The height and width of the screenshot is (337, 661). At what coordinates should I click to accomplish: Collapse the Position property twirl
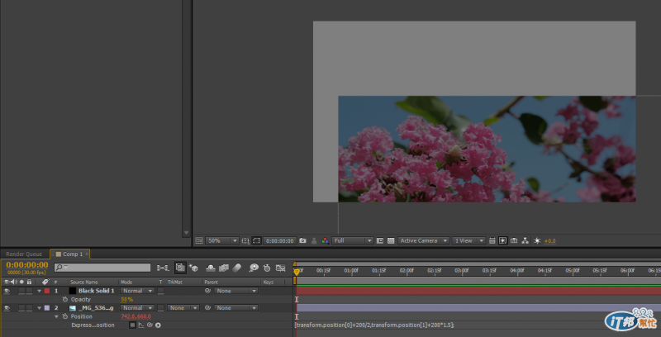point(56,316)
